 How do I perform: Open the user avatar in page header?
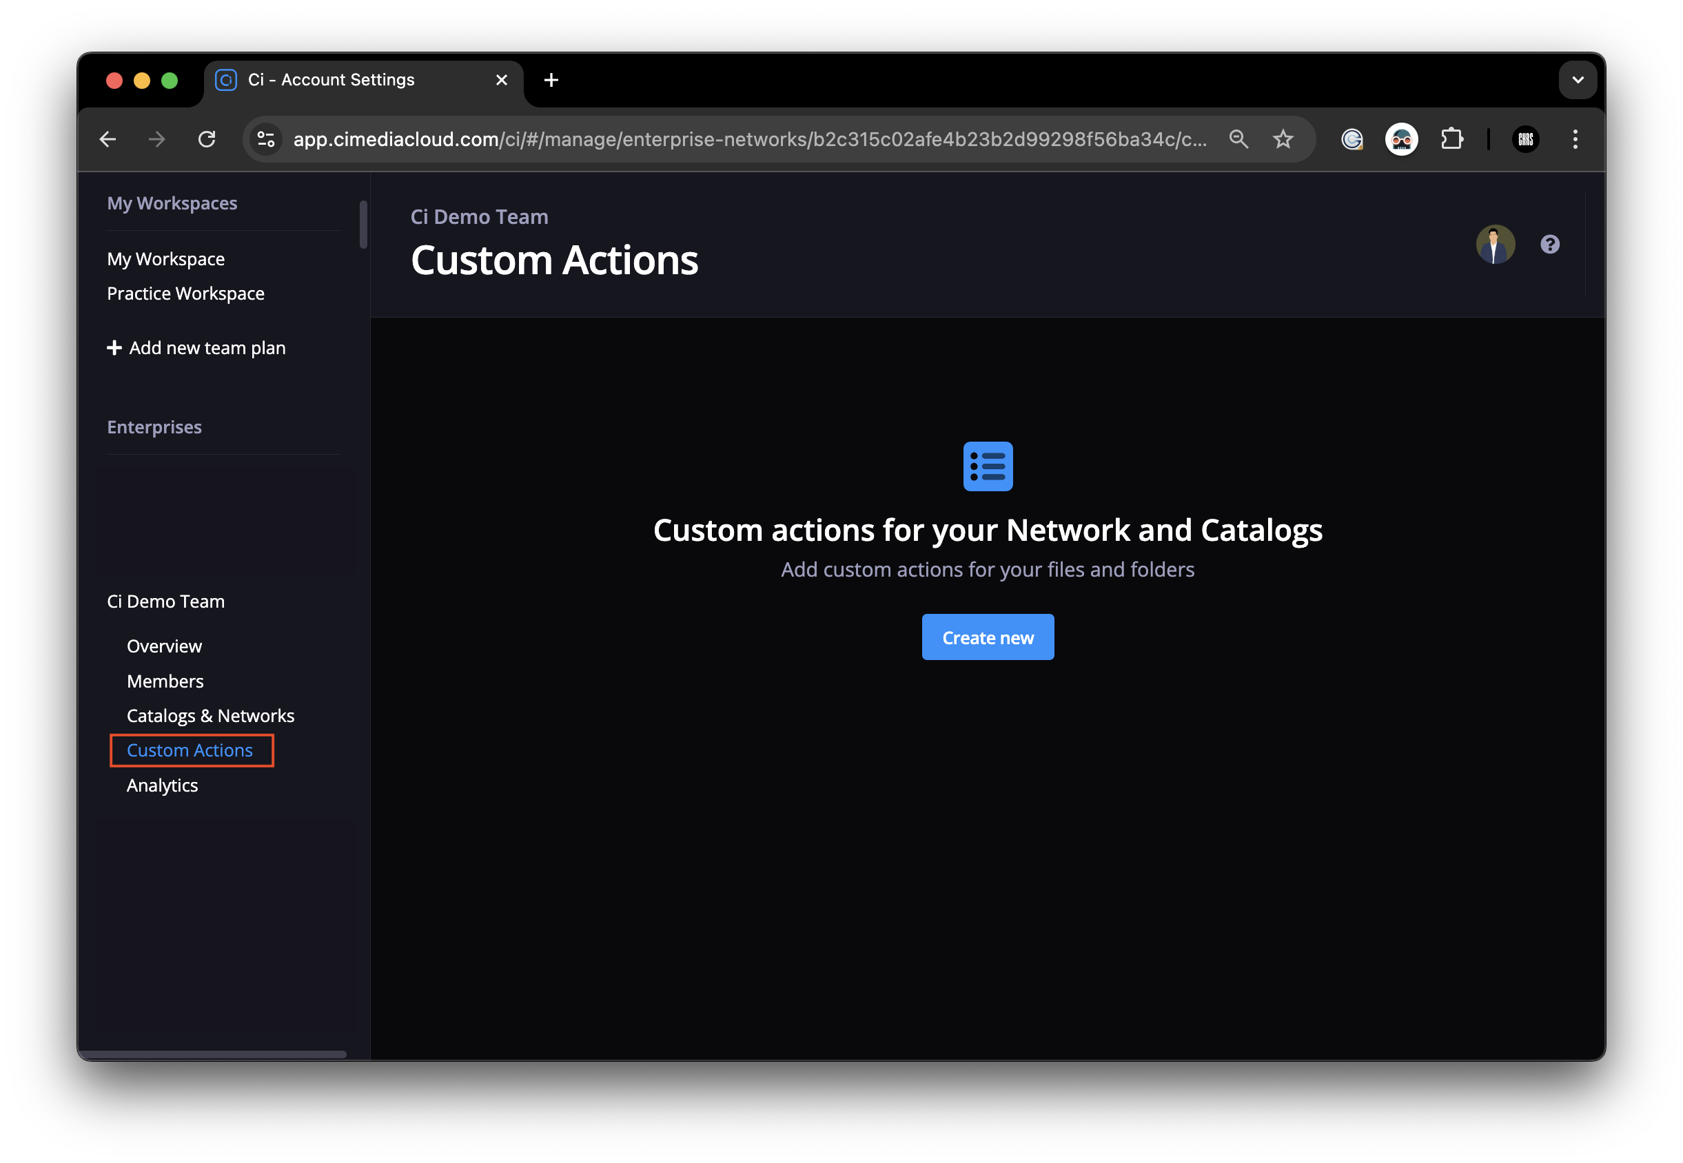point(1495,244)
